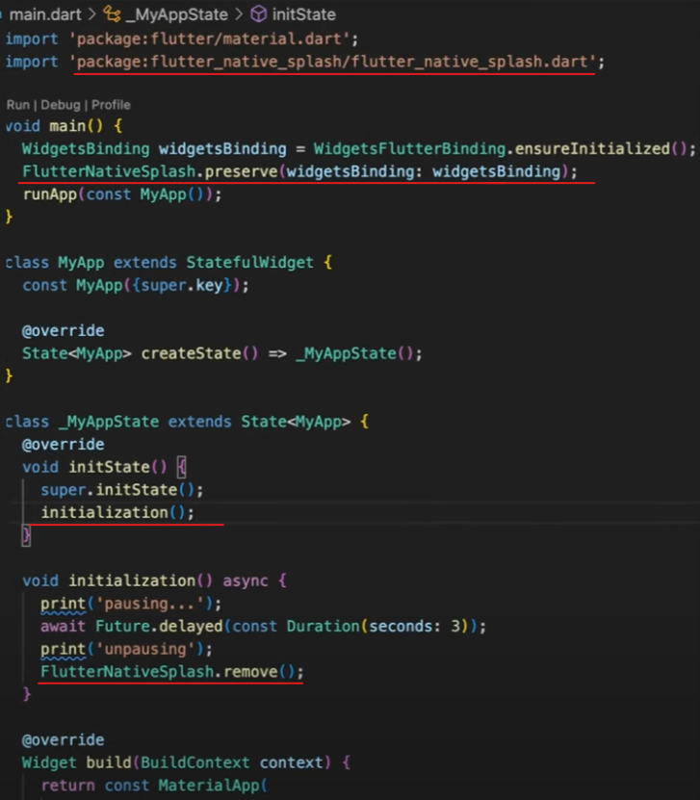Click 'seconds: 3' duration argument

(x=414, y=626)
